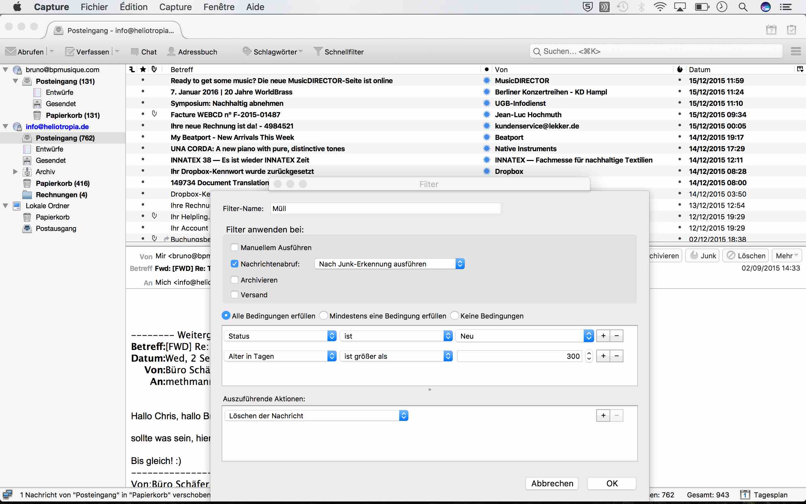
Task: Click the Junk button icon
Action: [x=695, y=255]
